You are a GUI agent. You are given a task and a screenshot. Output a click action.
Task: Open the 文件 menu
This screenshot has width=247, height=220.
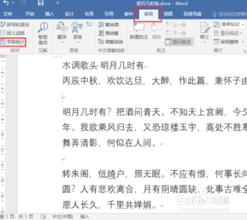[x=8, y=14]
